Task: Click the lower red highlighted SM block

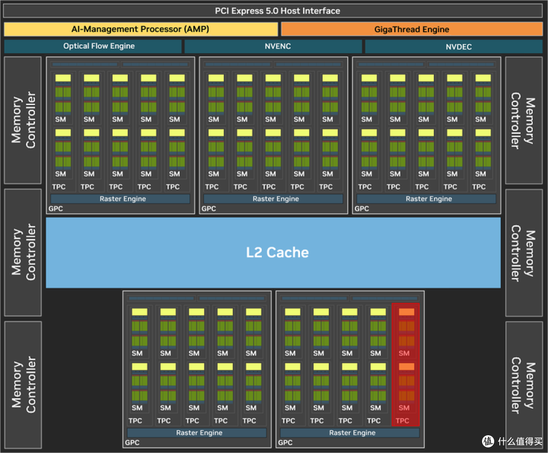Action: (406, 387)
